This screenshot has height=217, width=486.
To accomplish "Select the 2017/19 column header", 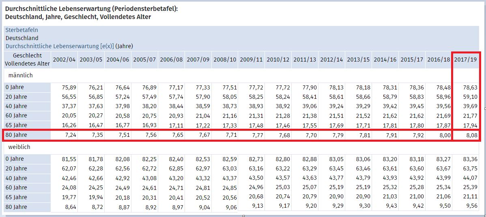I will 465,60.
